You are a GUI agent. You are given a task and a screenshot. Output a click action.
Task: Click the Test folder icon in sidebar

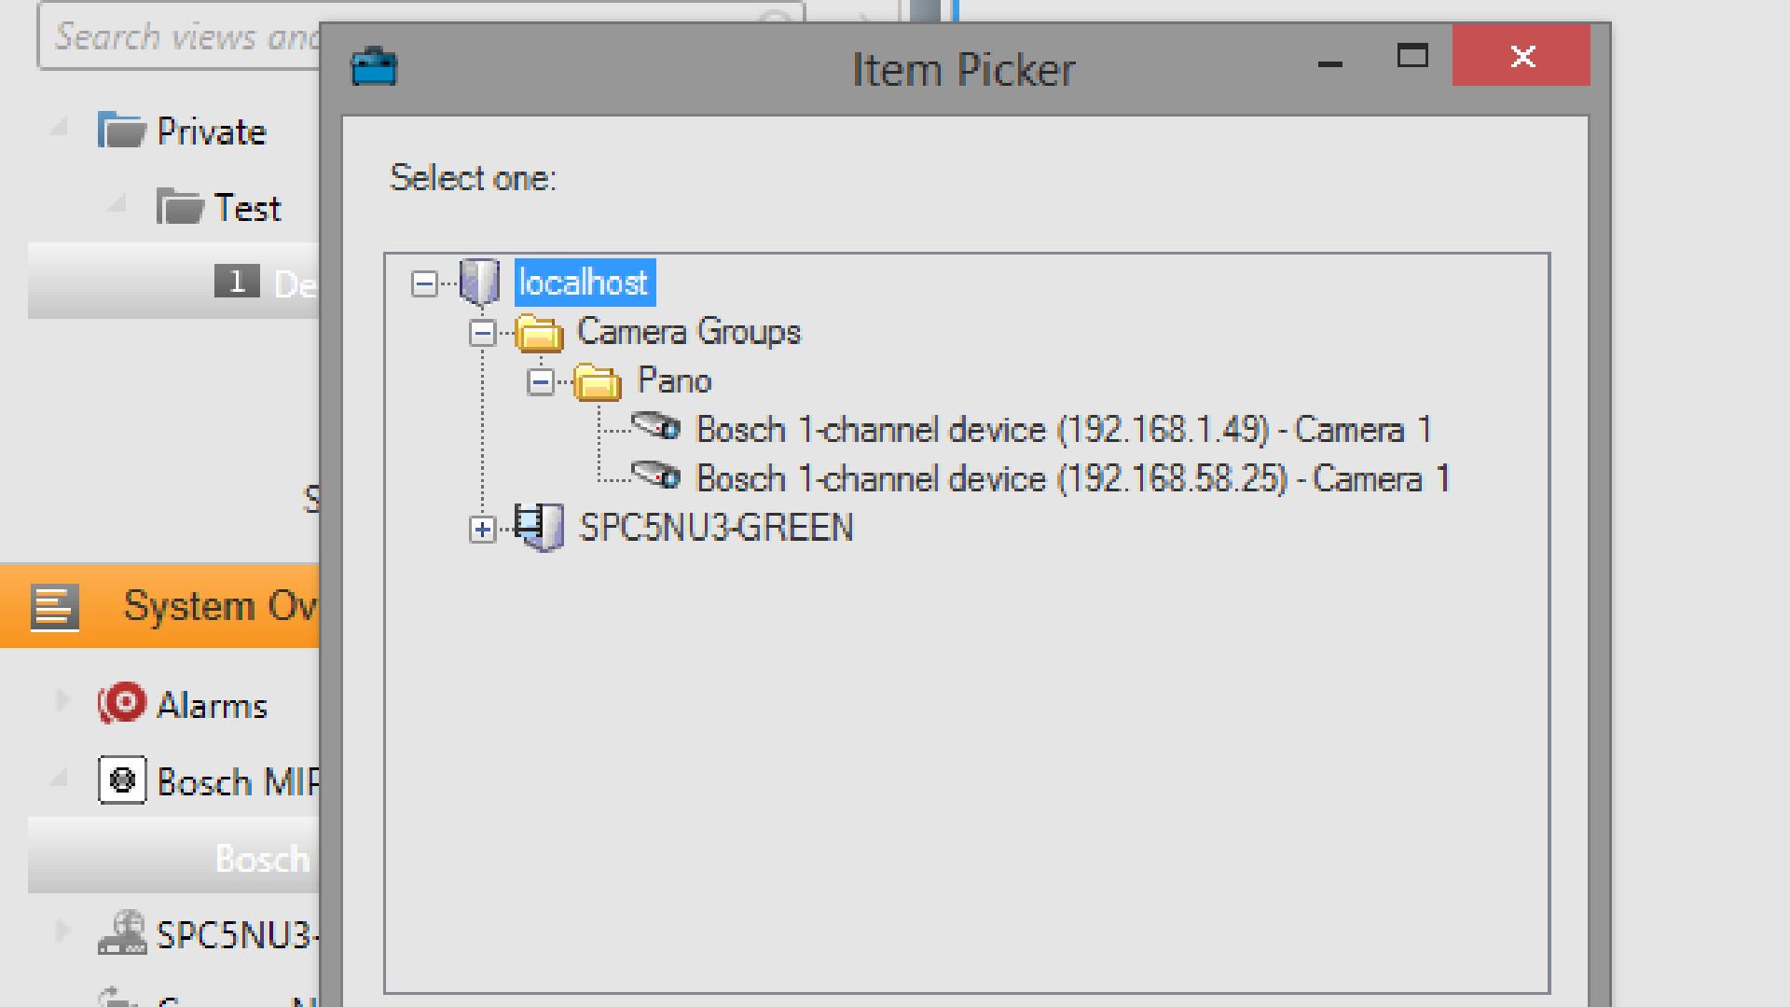pos(180,207)
